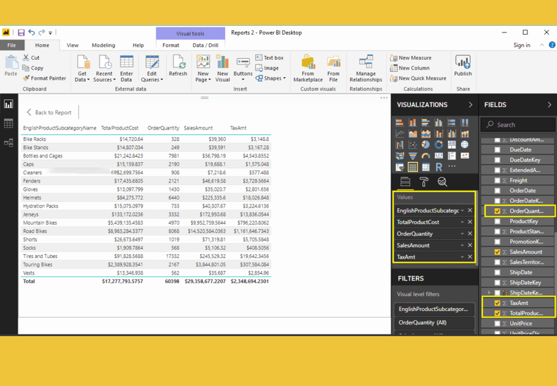Select the pie chart visualization icon
Viewport: 557px width, 386px height.
click(x=425, y=145)
